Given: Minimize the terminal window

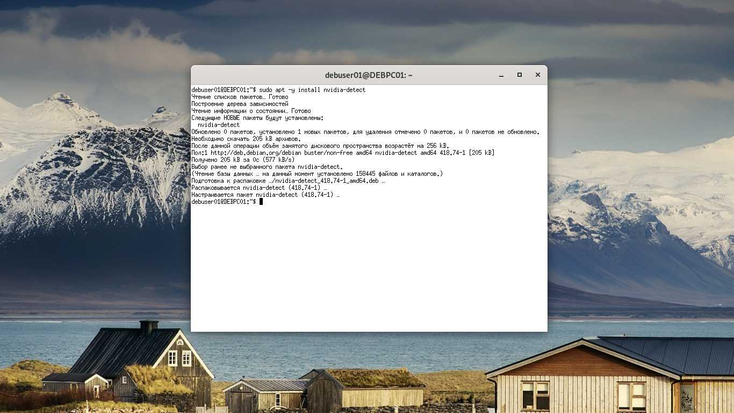Looking at the screenshot, I should point(501,75).
